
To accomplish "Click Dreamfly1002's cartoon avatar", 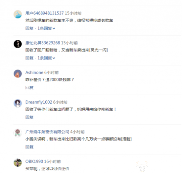I will click(18, 103).
